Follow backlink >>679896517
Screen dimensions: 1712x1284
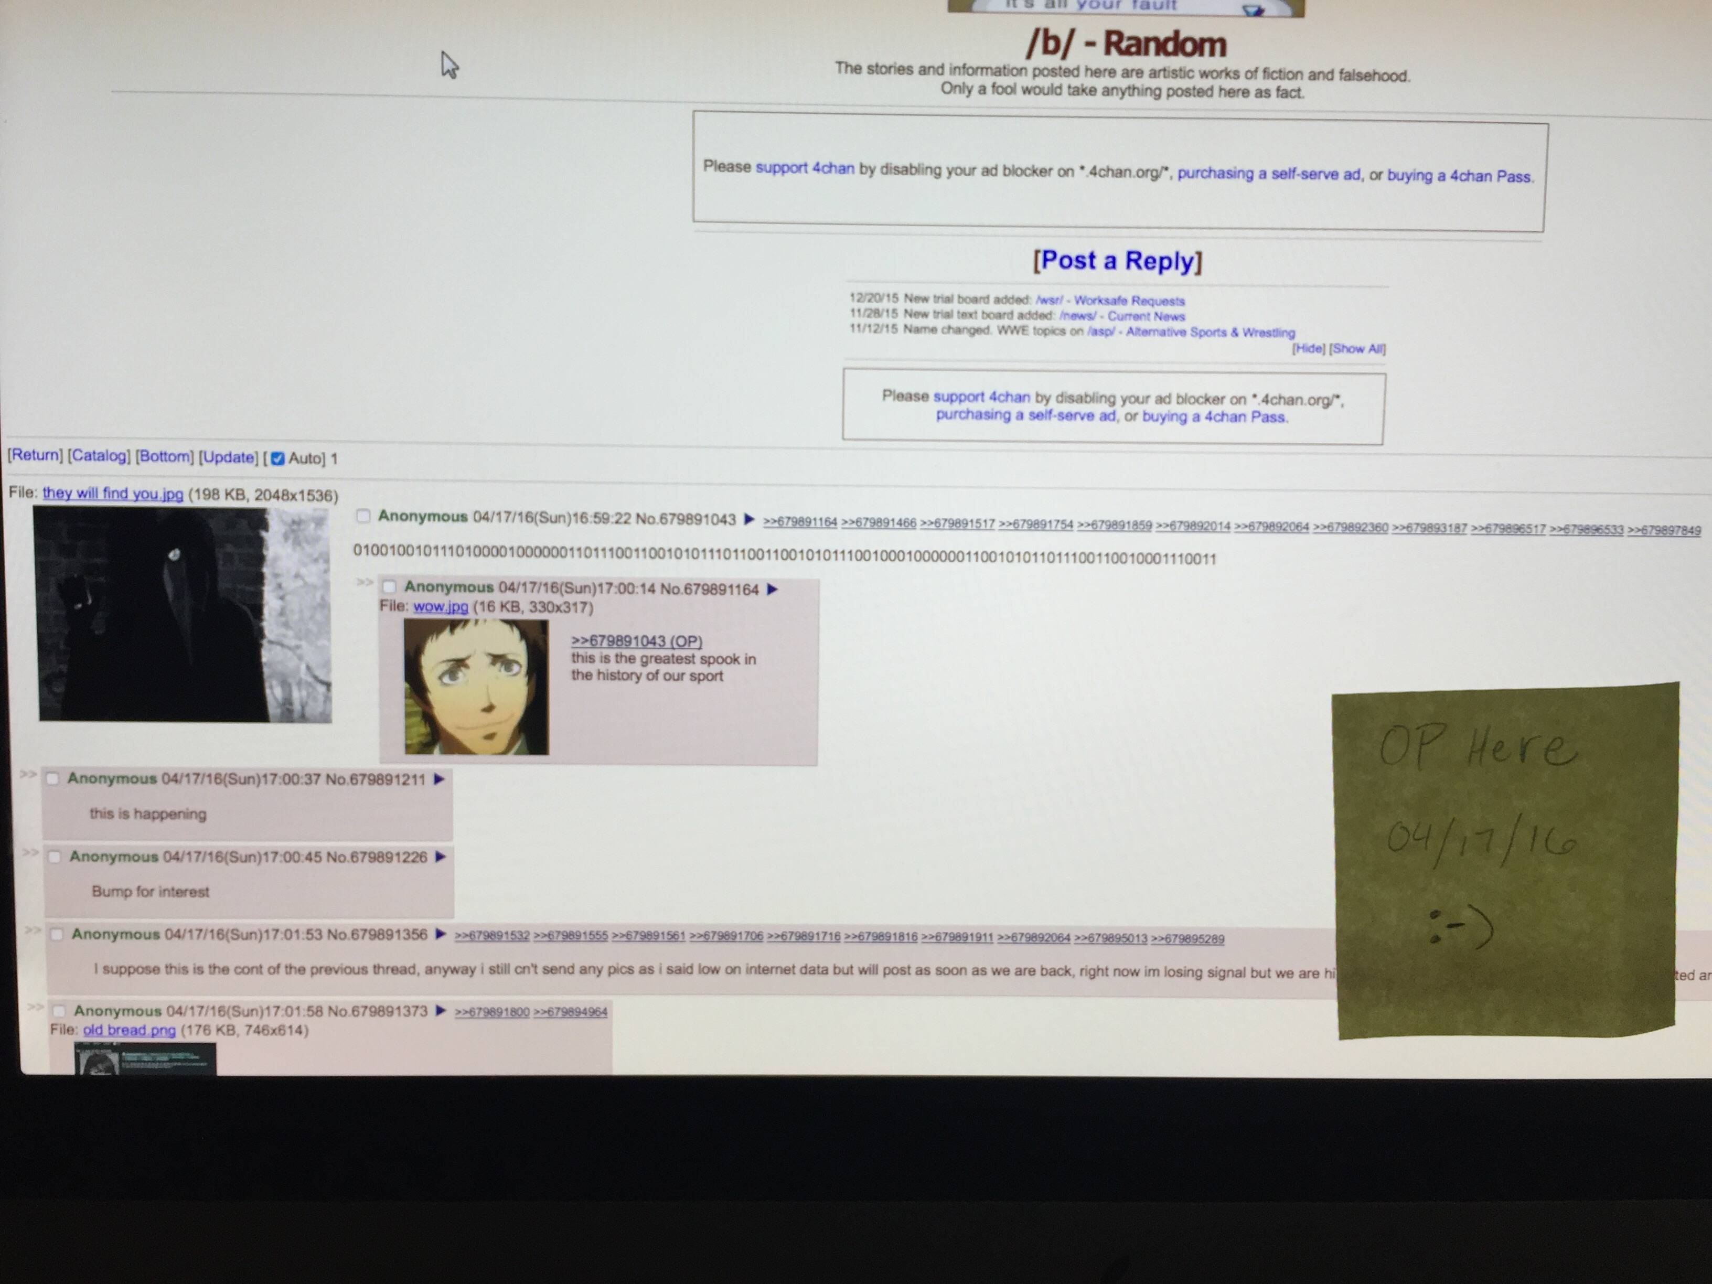[x=1508, y=529]
